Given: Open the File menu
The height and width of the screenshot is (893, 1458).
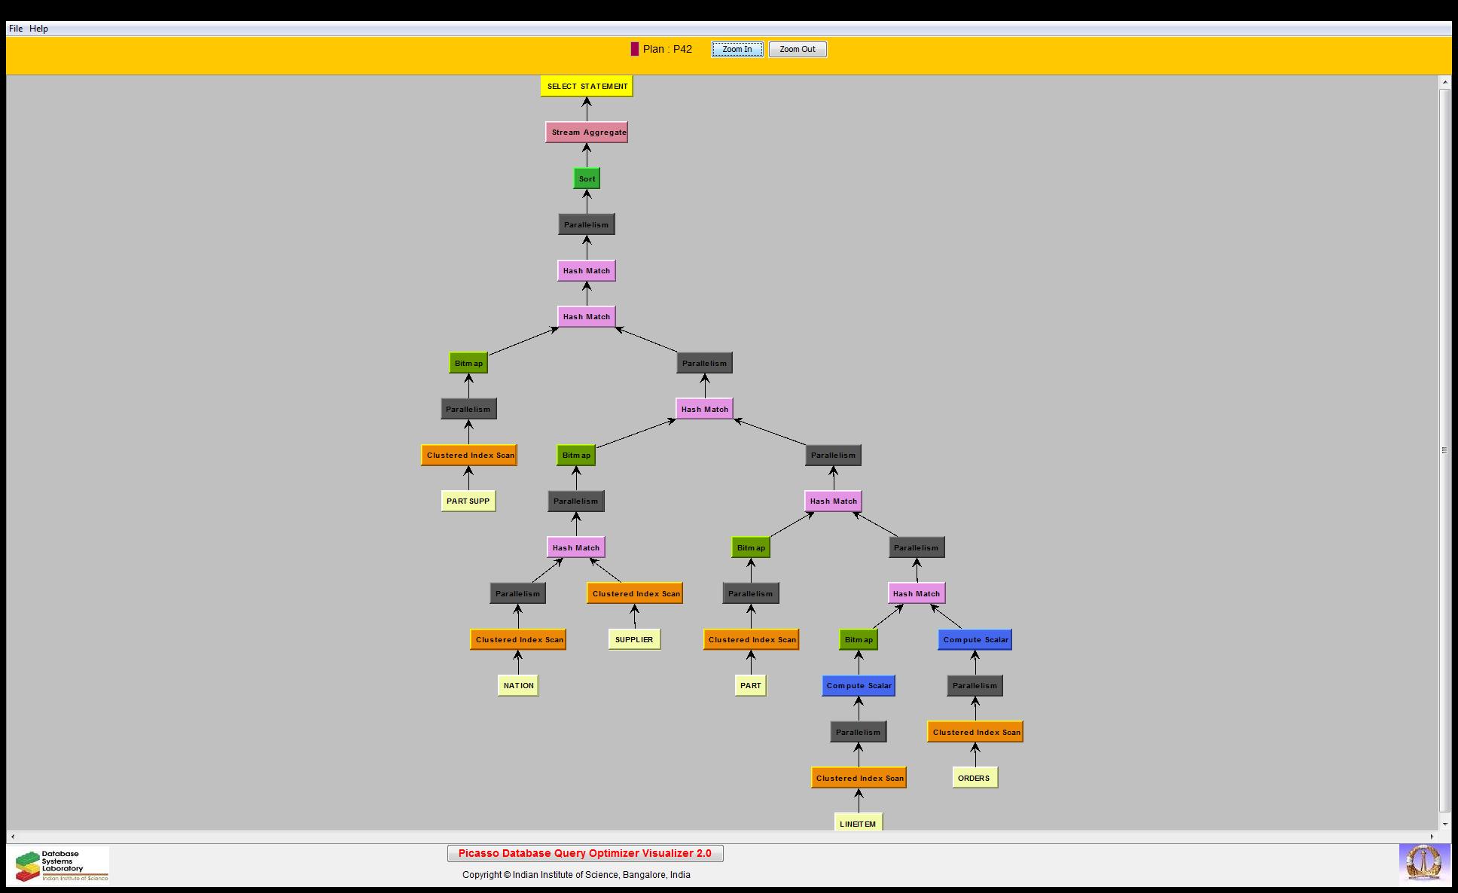Looking at the screenshot, I should [x=15, y=29].
